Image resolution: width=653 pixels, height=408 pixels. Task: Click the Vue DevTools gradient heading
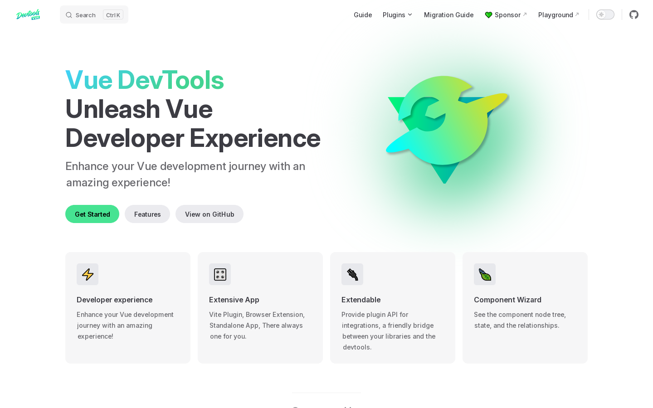145,80
